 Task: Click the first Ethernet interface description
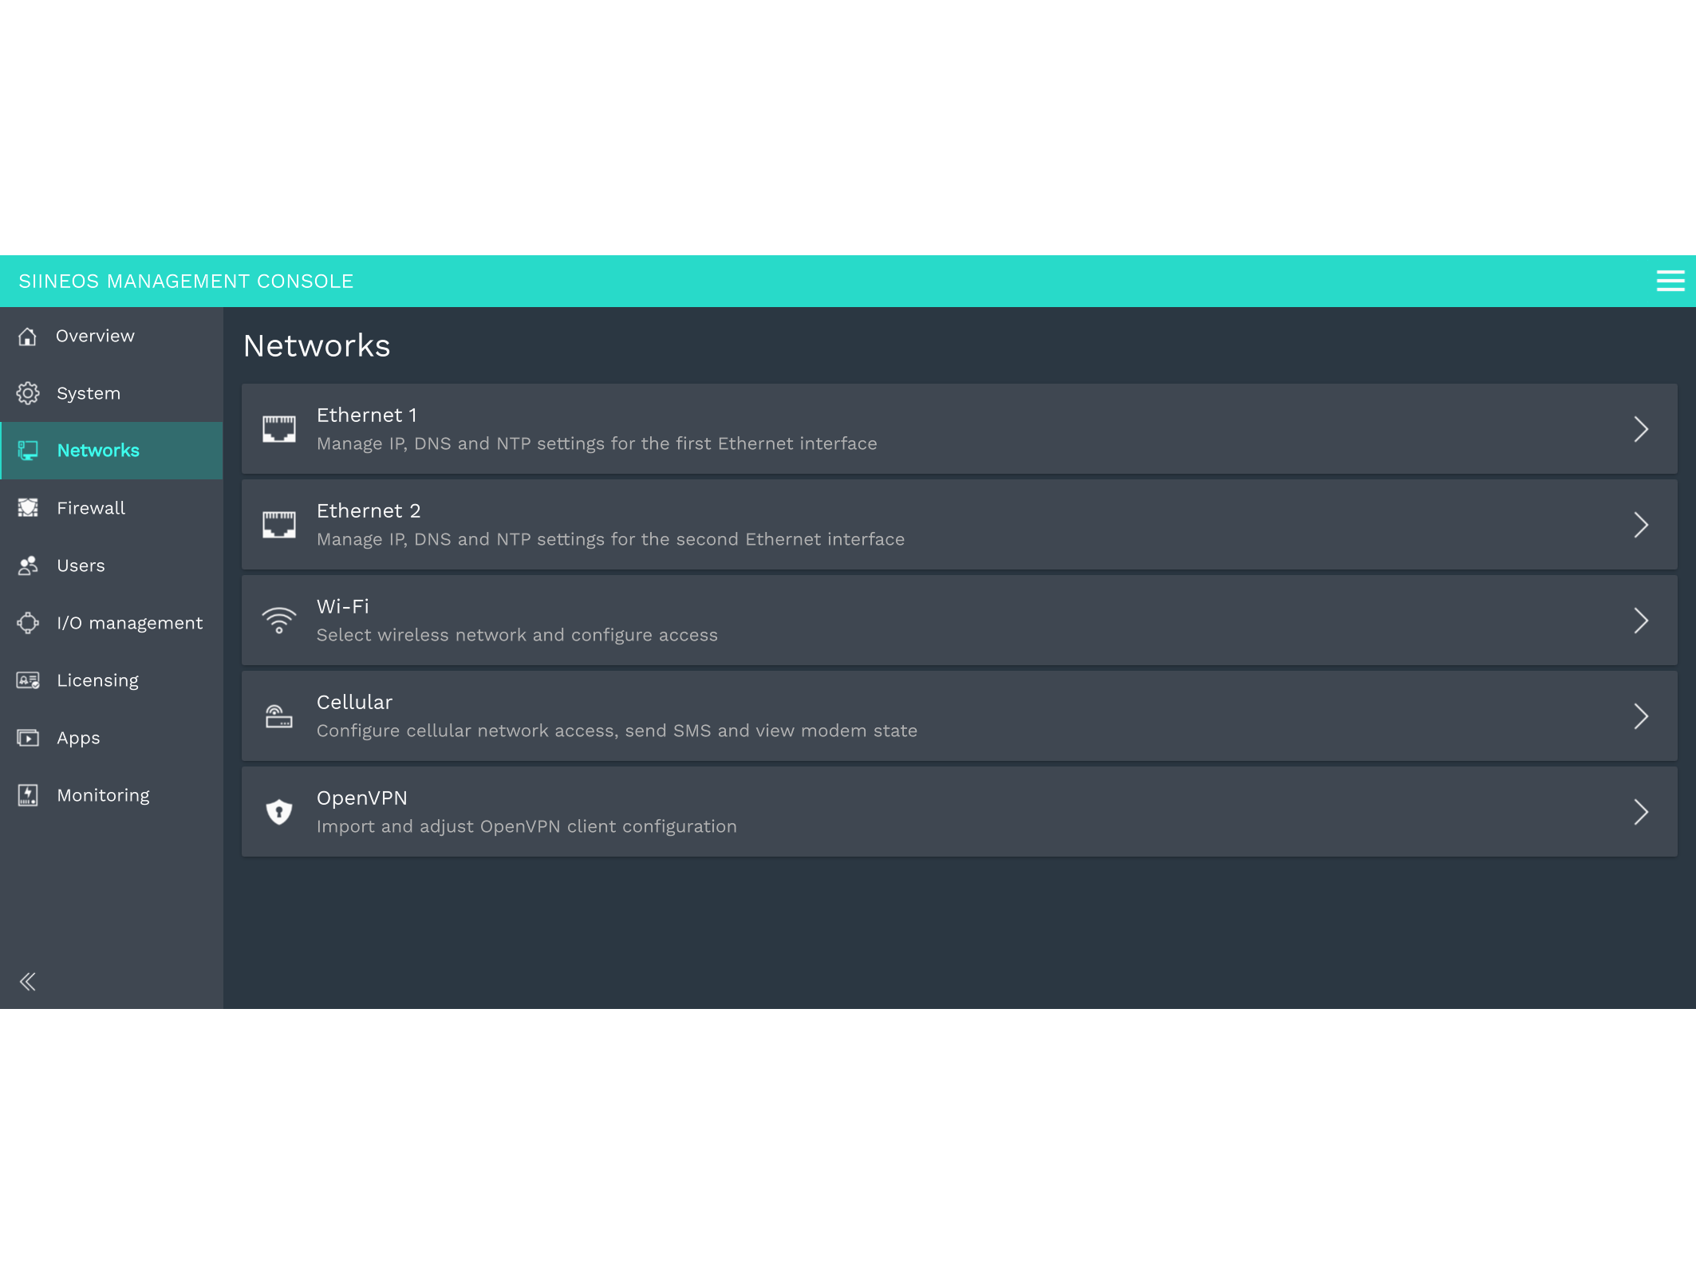[x=597, y=443]
